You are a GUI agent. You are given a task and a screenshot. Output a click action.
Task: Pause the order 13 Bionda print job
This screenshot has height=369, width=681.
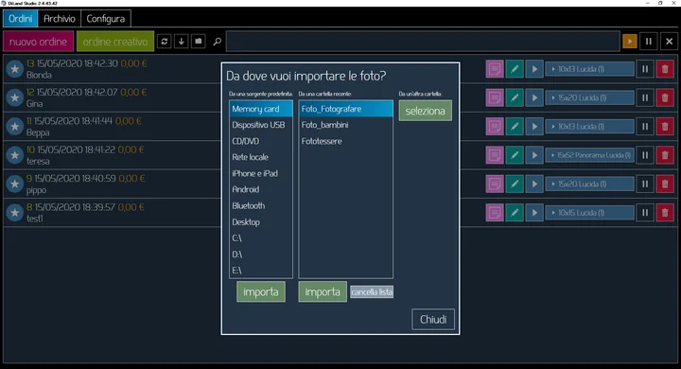[645, 69]
